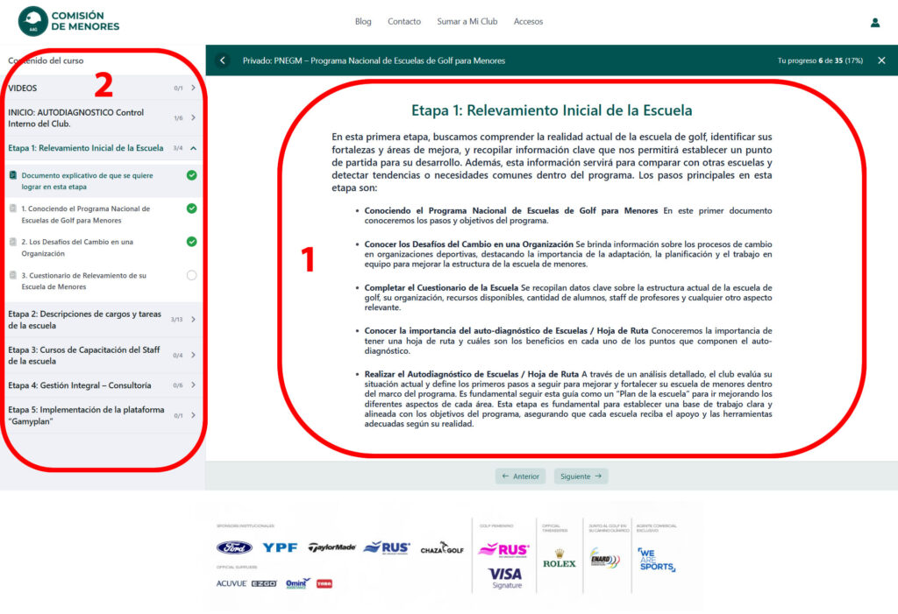Screen dimensions: 898x614
Task: Go to the Siguiente lesson
Action: (581, 476)
